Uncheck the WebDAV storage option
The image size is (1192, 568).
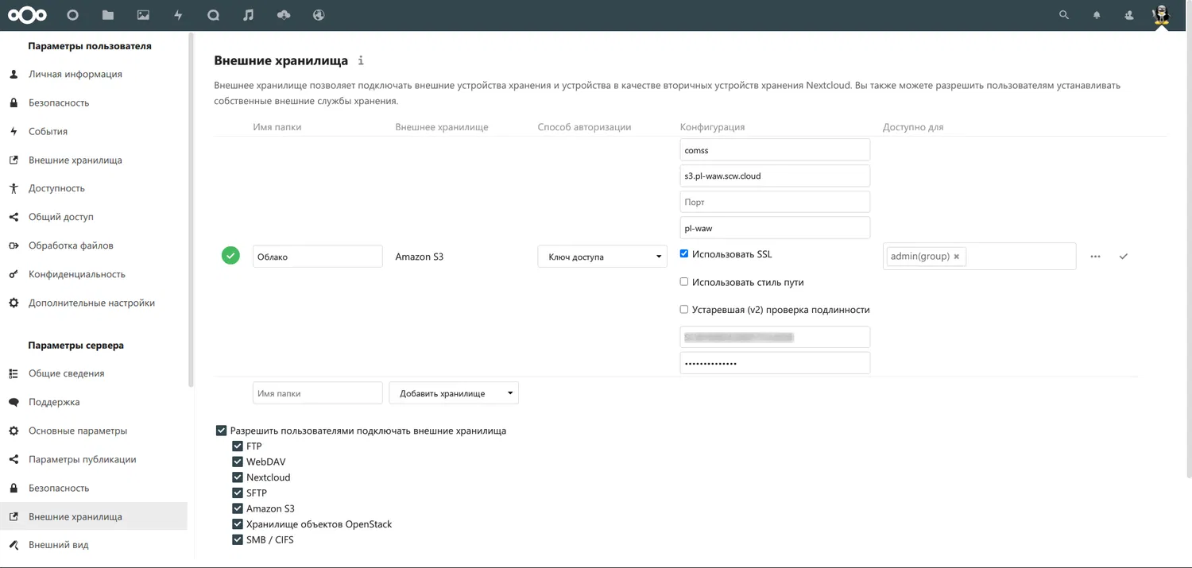click(x=238, y=462)
